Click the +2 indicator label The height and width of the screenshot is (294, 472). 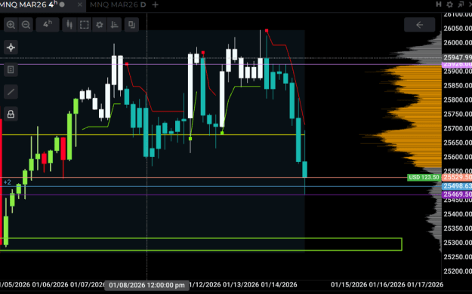click(x=7, y=182)
